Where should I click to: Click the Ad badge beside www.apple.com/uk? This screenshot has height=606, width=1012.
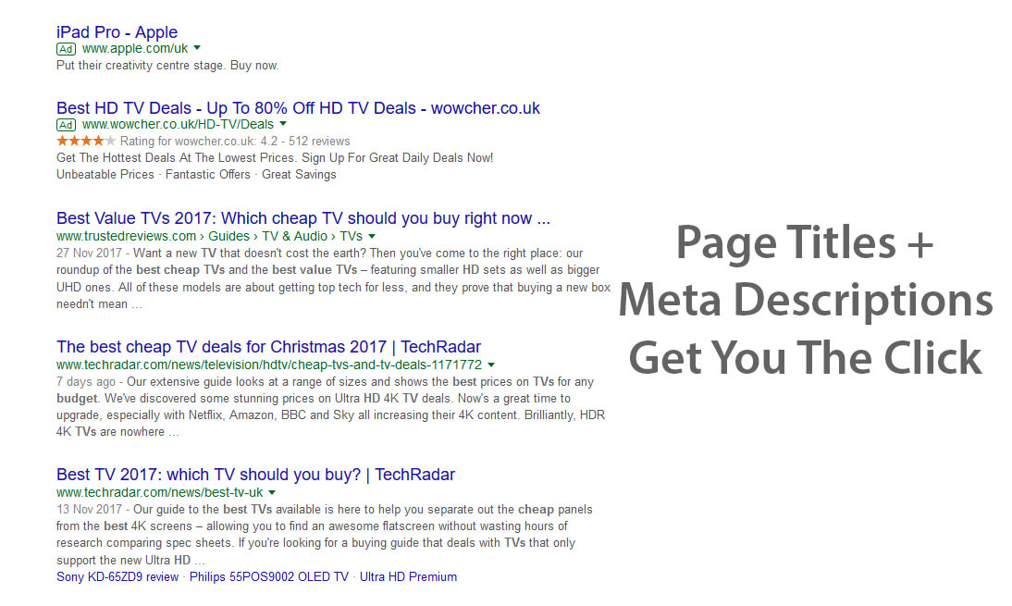click(66, 49)
